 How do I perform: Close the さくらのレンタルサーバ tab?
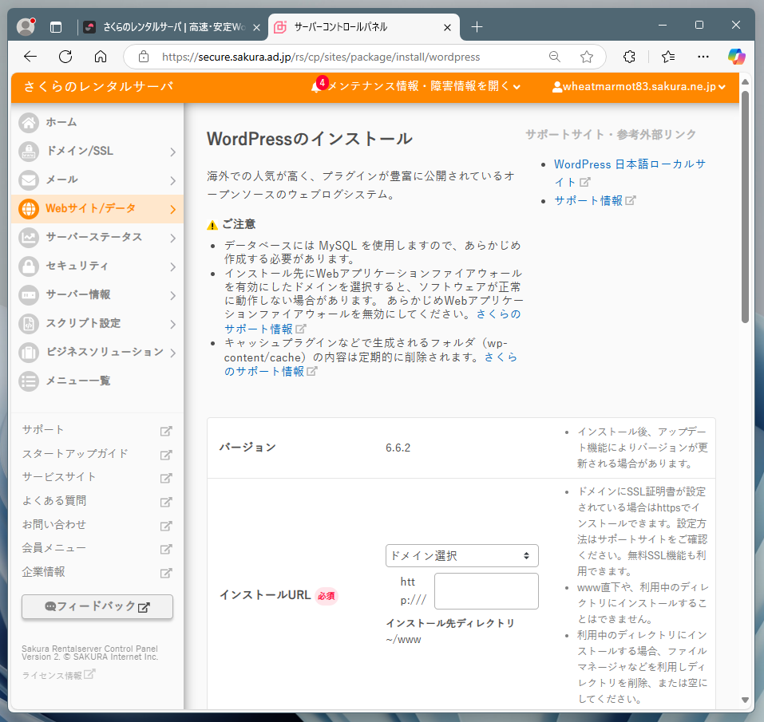[x=256, y=28]
